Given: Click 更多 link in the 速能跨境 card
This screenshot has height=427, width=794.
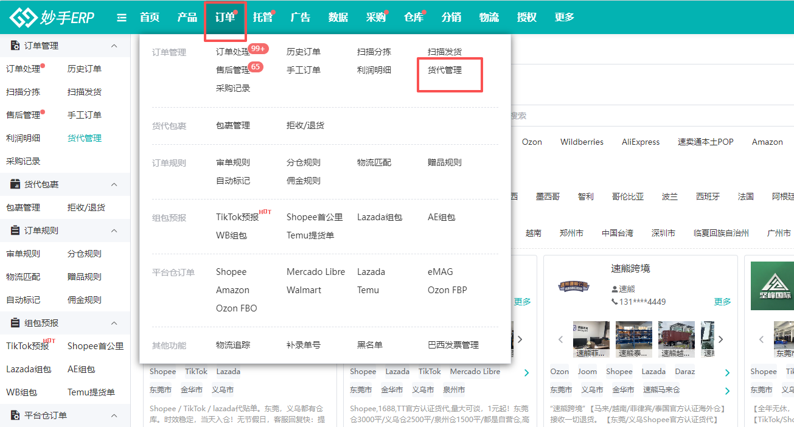Looking at the screenshot, I should [722, 302].
